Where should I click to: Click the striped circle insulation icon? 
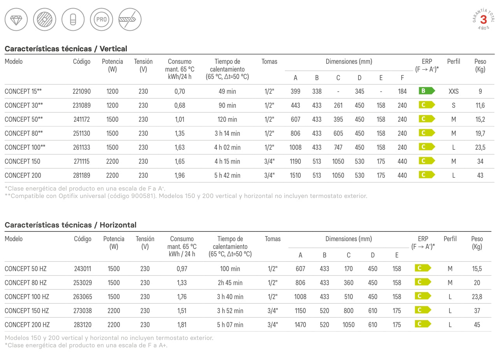[44, 19]
